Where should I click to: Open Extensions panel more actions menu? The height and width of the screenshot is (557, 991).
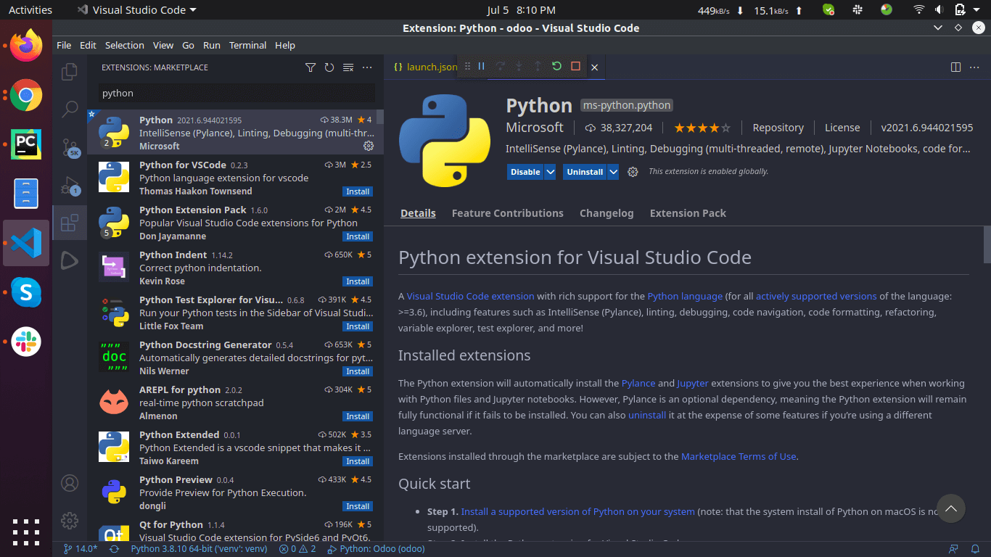point(367,67)
